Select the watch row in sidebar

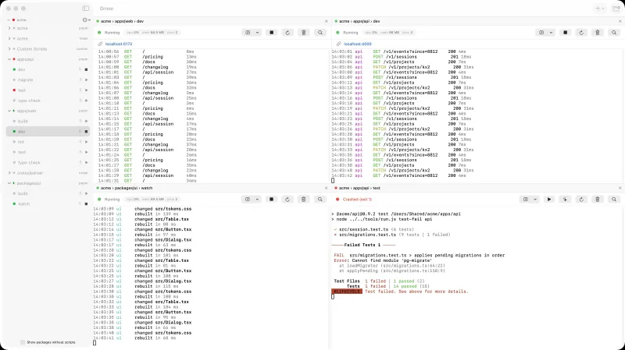tap(48, 204)
